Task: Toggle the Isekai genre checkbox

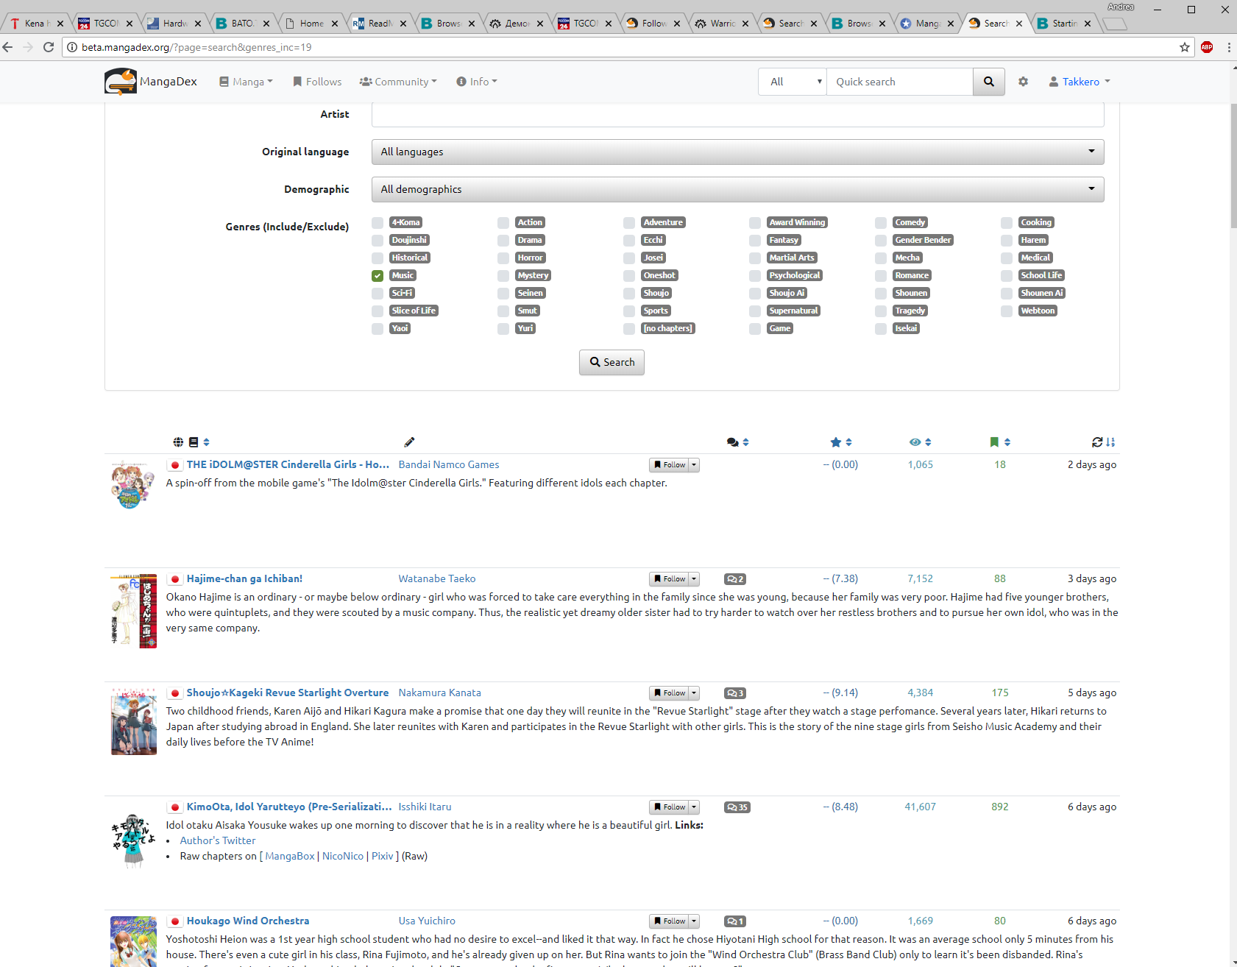Action: point(881,329)
